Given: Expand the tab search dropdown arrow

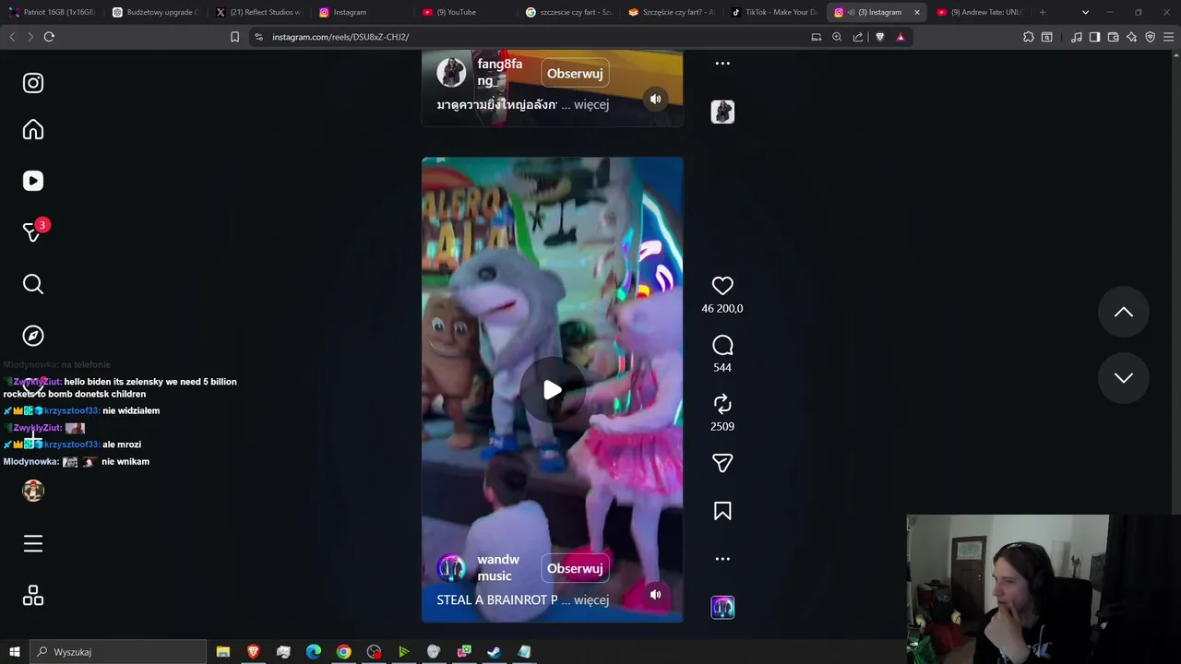Looking at the screenshot, I should tap(1085, 12).
